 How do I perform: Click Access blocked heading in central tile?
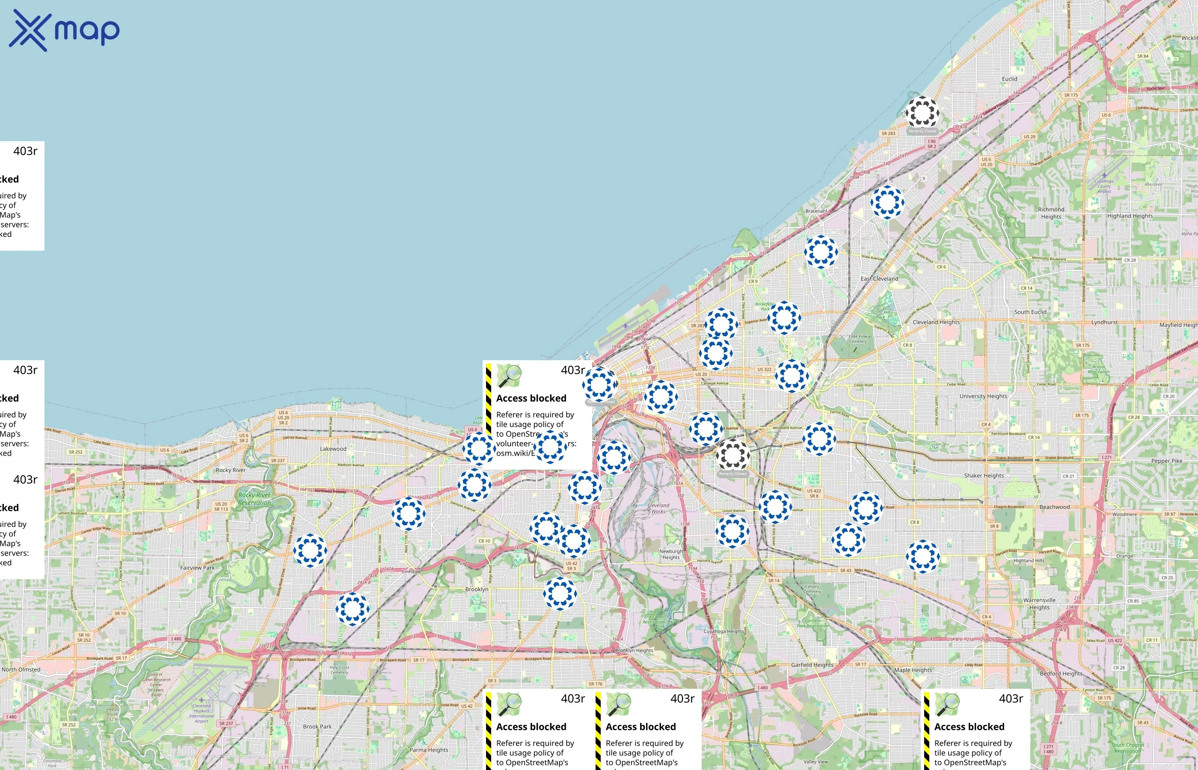point(531,398)
